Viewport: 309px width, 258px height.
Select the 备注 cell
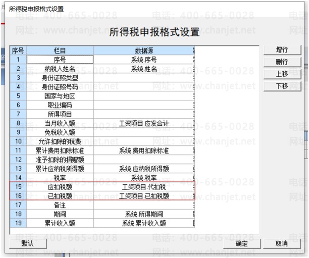60,205
